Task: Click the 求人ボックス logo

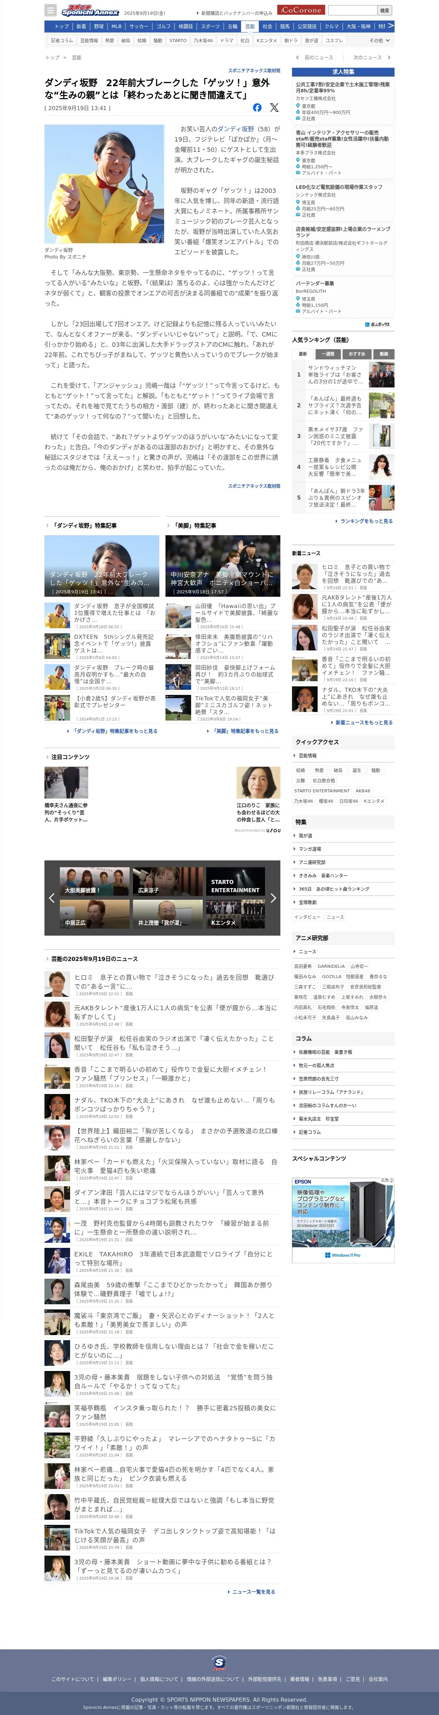Action: click(x=377, y=325)
